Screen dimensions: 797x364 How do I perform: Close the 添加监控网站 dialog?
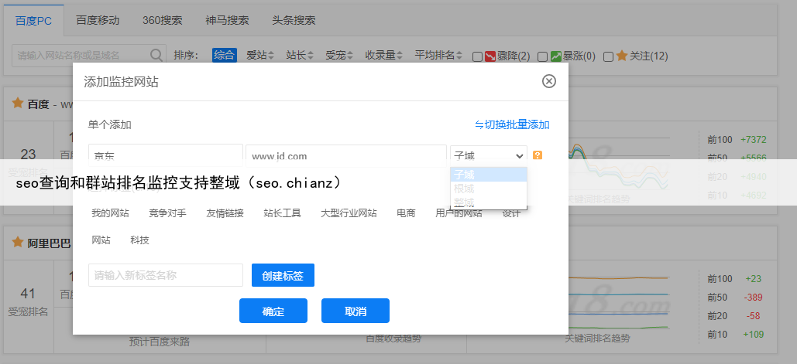(548, 81)
